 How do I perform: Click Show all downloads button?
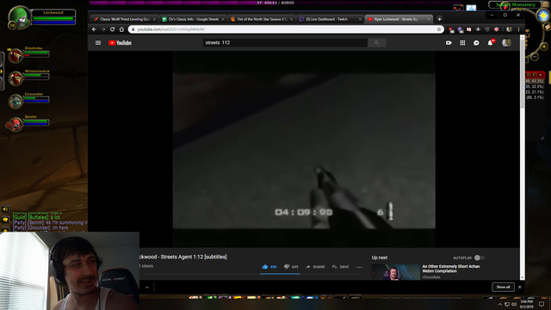coord(503,287)
